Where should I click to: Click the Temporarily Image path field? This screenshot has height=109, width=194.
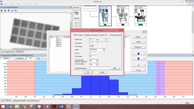tap(100, 68)
